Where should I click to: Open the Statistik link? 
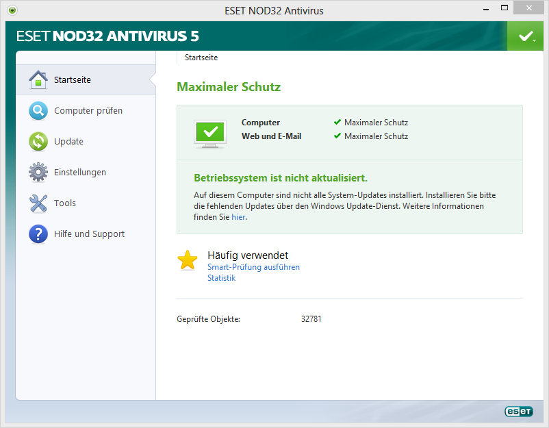coord(221,278)
